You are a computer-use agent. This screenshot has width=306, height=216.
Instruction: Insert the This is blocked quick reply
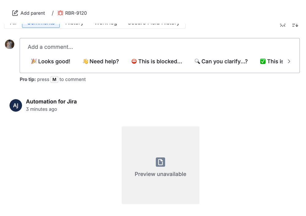157,61
